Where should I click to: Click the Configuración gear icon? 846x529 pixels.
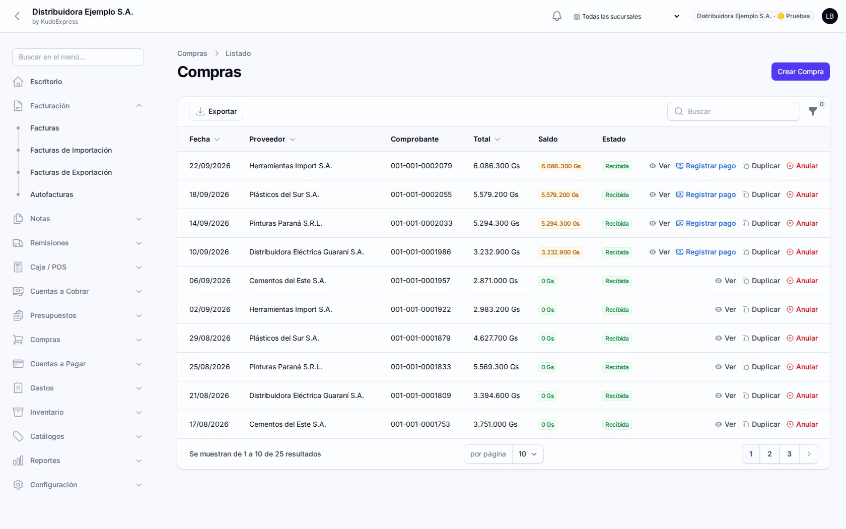(x=18, y=485)
